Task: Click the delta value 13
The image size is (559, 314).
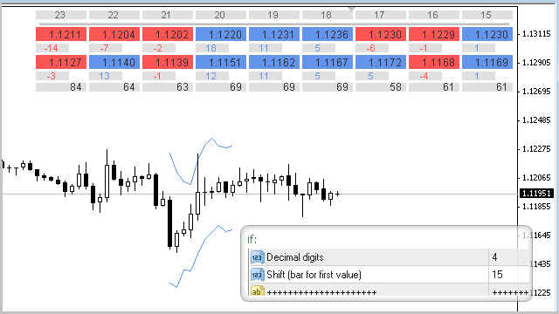Action: (106, 76)
